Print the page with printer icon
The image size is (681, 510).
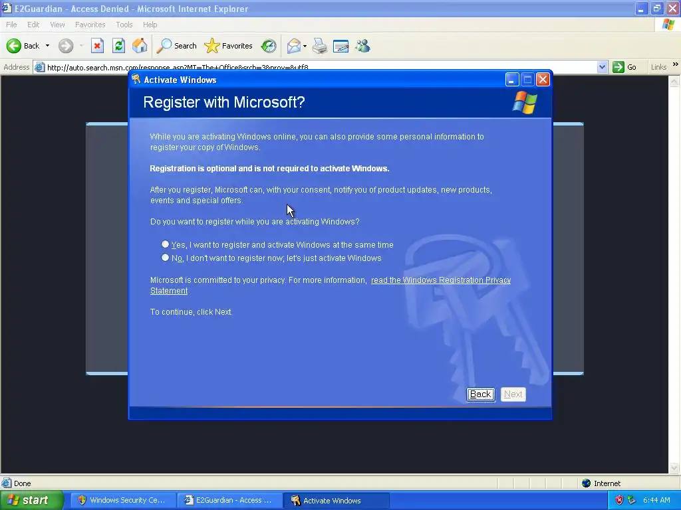[x=320, y=46]
